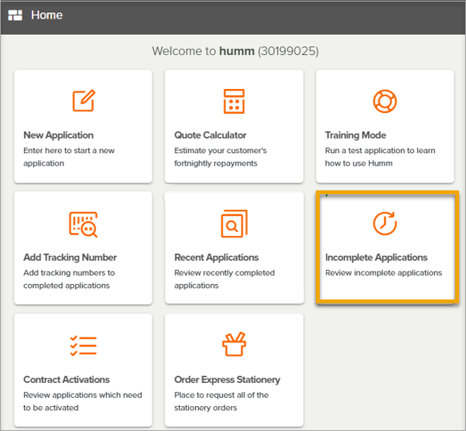Viewport: 466px width, 431px height.
Task: Click text 'Add tracking numbers to completed applications'
Action: 69,279
